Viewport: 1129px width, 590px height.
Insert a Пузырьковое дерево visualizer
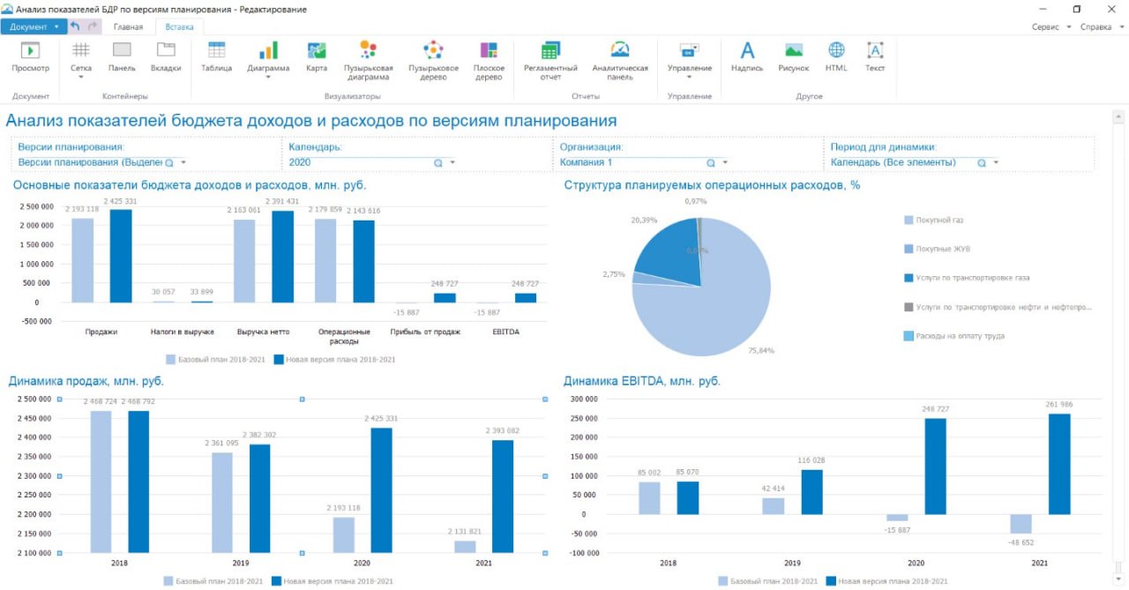(433, 51)
